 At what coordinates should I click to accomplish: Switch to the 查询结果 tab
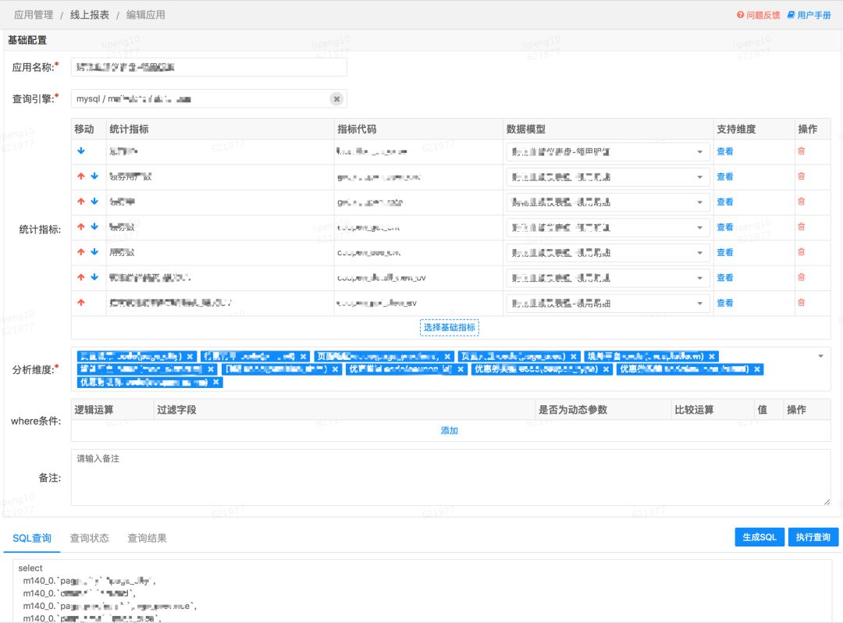pyautogui.click(x=147, y=538)
